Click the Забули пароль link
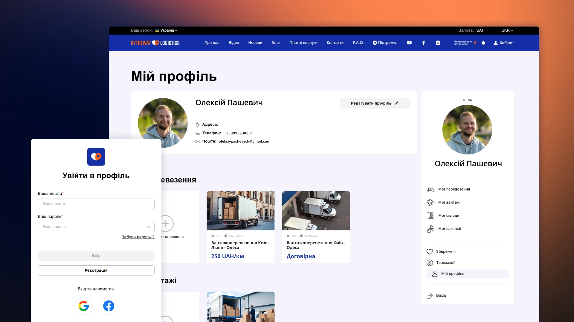The width and height of the screenshot is (574, 322). click(138, 237)
